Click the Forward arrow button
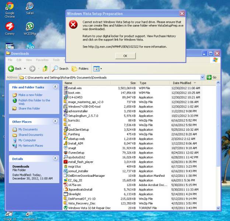Viewport: 230px width, 221px height. [x=32, y=69]
